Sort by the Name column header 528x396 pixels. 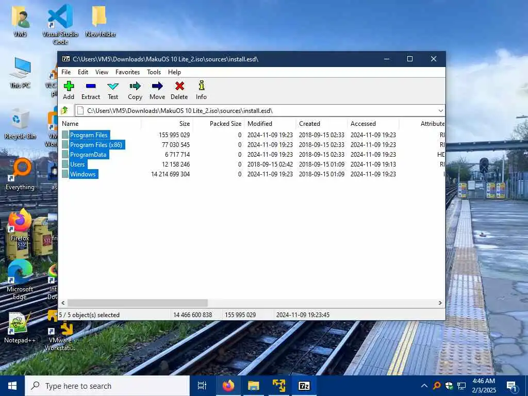(100, 124)
